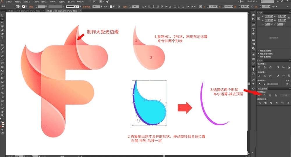Open the 编辑(E) menu
Screen dimensions: 291x157
pos(18,1)
